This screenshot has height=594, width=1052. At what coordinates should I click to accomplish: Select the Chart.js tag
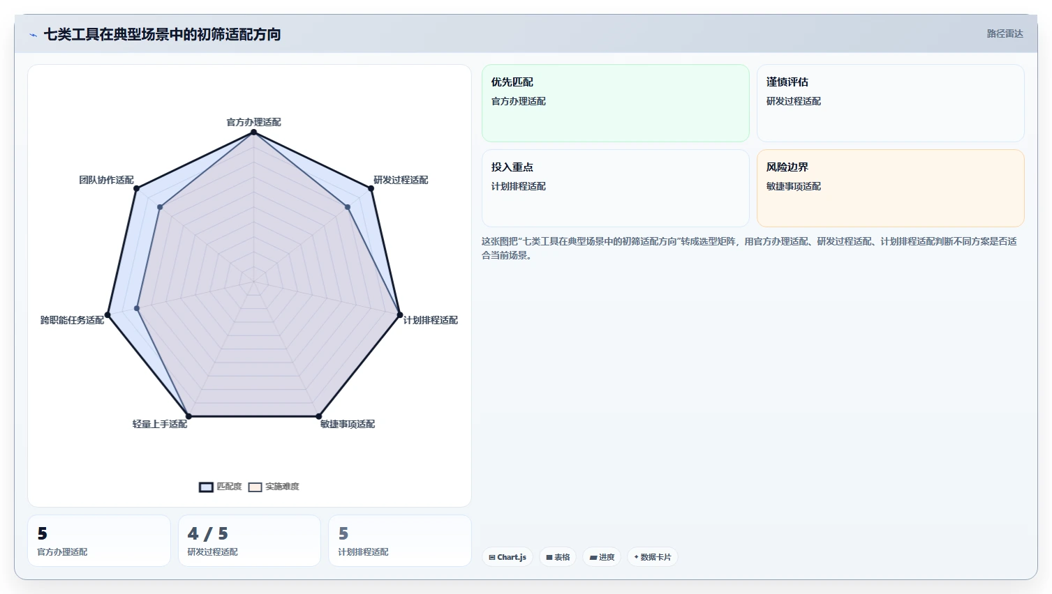508,557
